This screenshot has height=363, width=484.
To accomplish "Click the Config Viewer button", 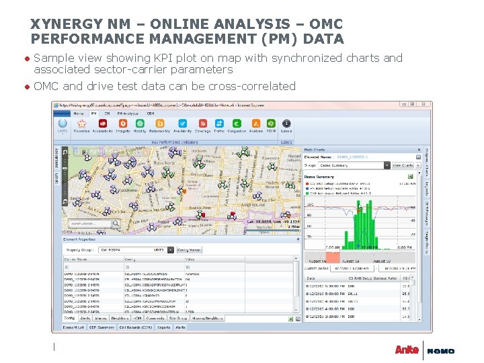I will [x=189, y=250].
